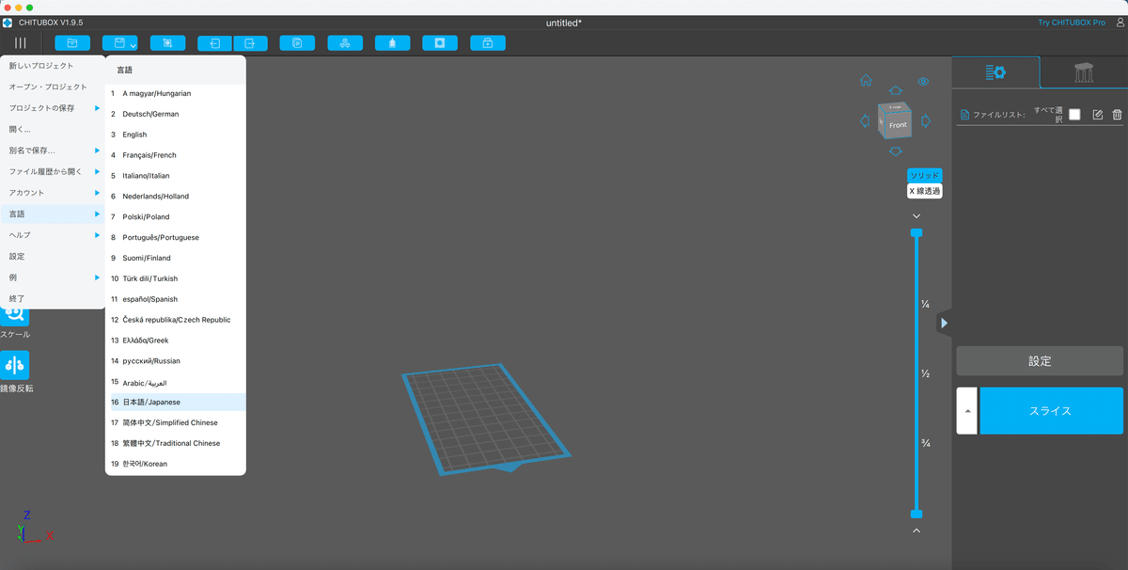The image size is (1128, 570).
Task: Click the Copy model toolbar icon
Action: pyautogui.click(x=297, y=42)
